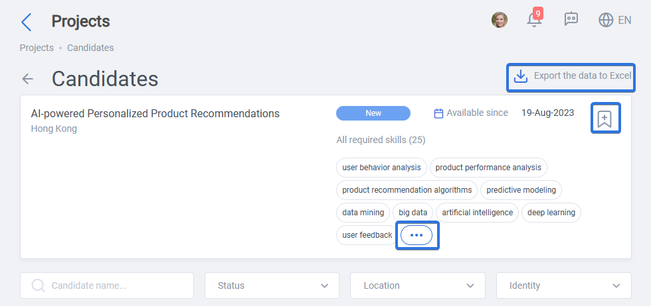Click the globe language icon

coord(606,20)
